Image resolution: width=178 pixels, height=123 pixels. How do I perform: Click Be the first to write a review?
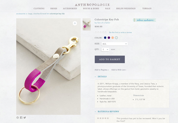(x=120, y=32)
